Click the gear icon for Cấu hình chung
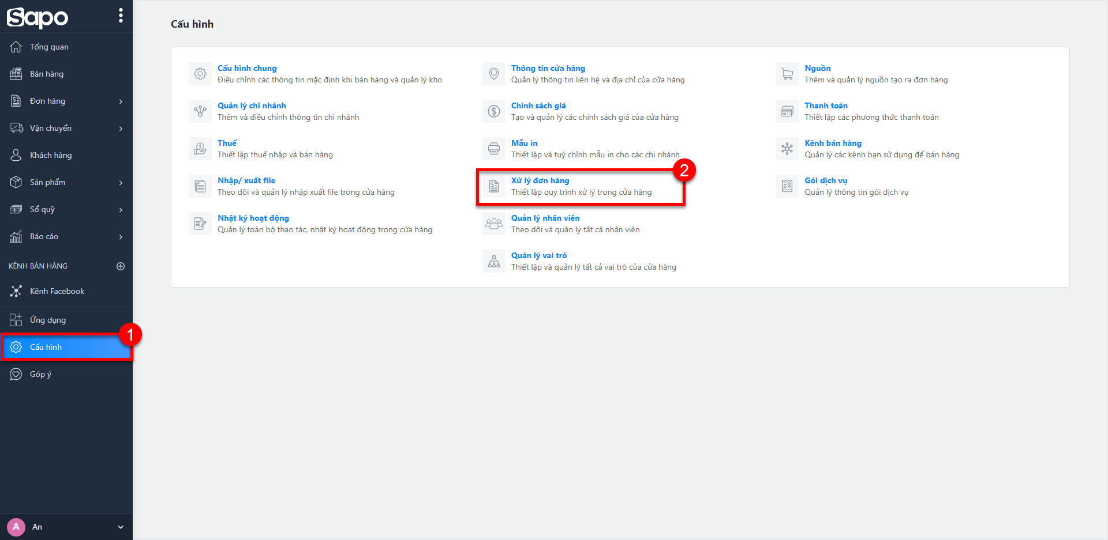The height and width of the screenshot is (540, 1108). (200, 74)
